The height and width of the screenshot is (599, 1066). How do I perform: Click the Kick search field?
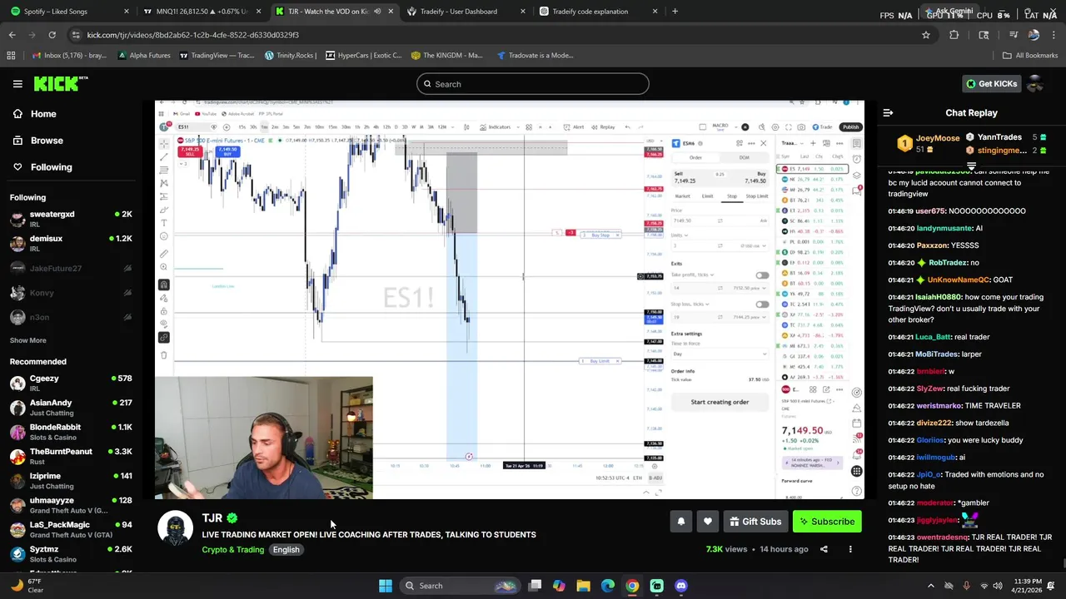tap(533, 84)
